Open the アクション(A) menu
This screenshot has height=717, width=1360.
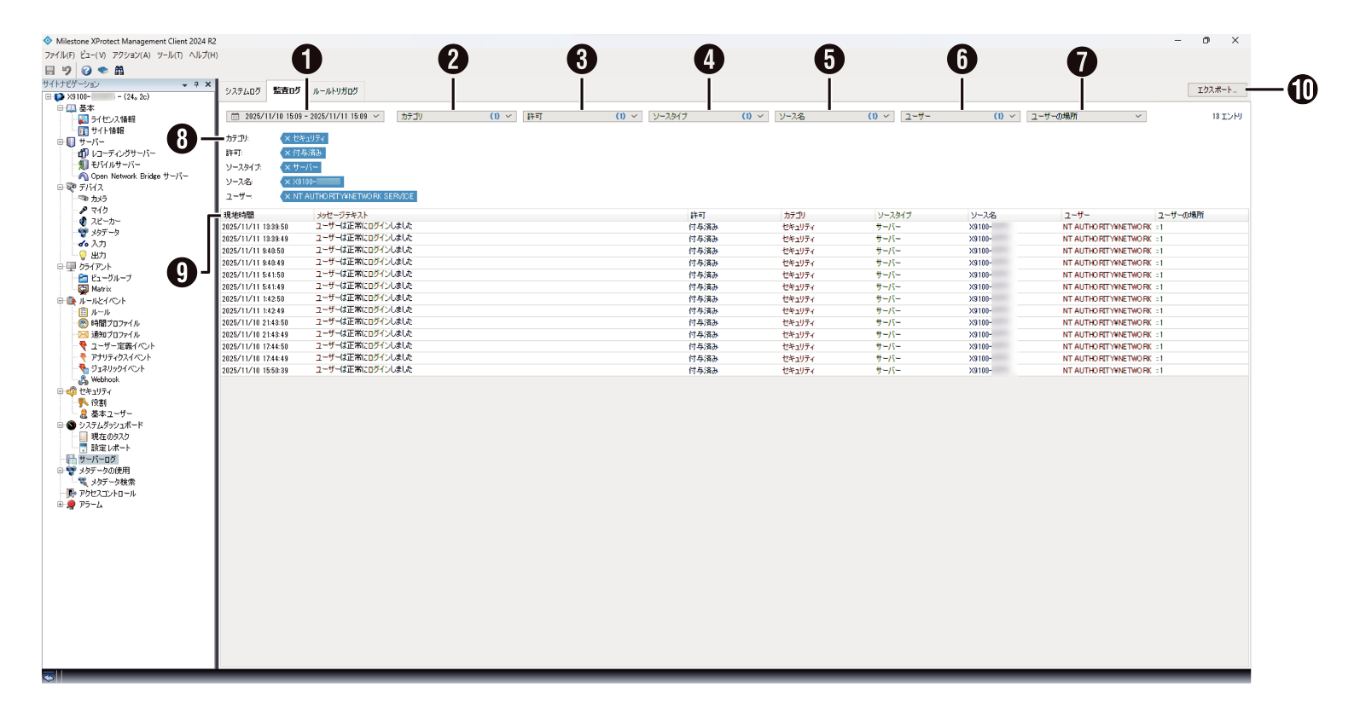pyautogui.click(x=131, y=55)
